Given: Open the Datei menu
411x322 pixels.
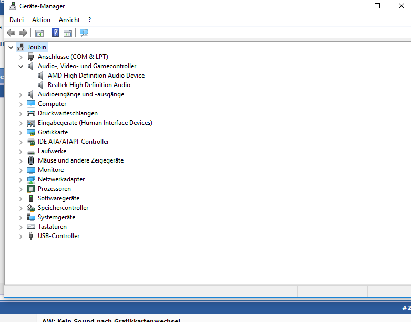Looking at the screenshot, I should pyautogui.click(x=16, y=20).
